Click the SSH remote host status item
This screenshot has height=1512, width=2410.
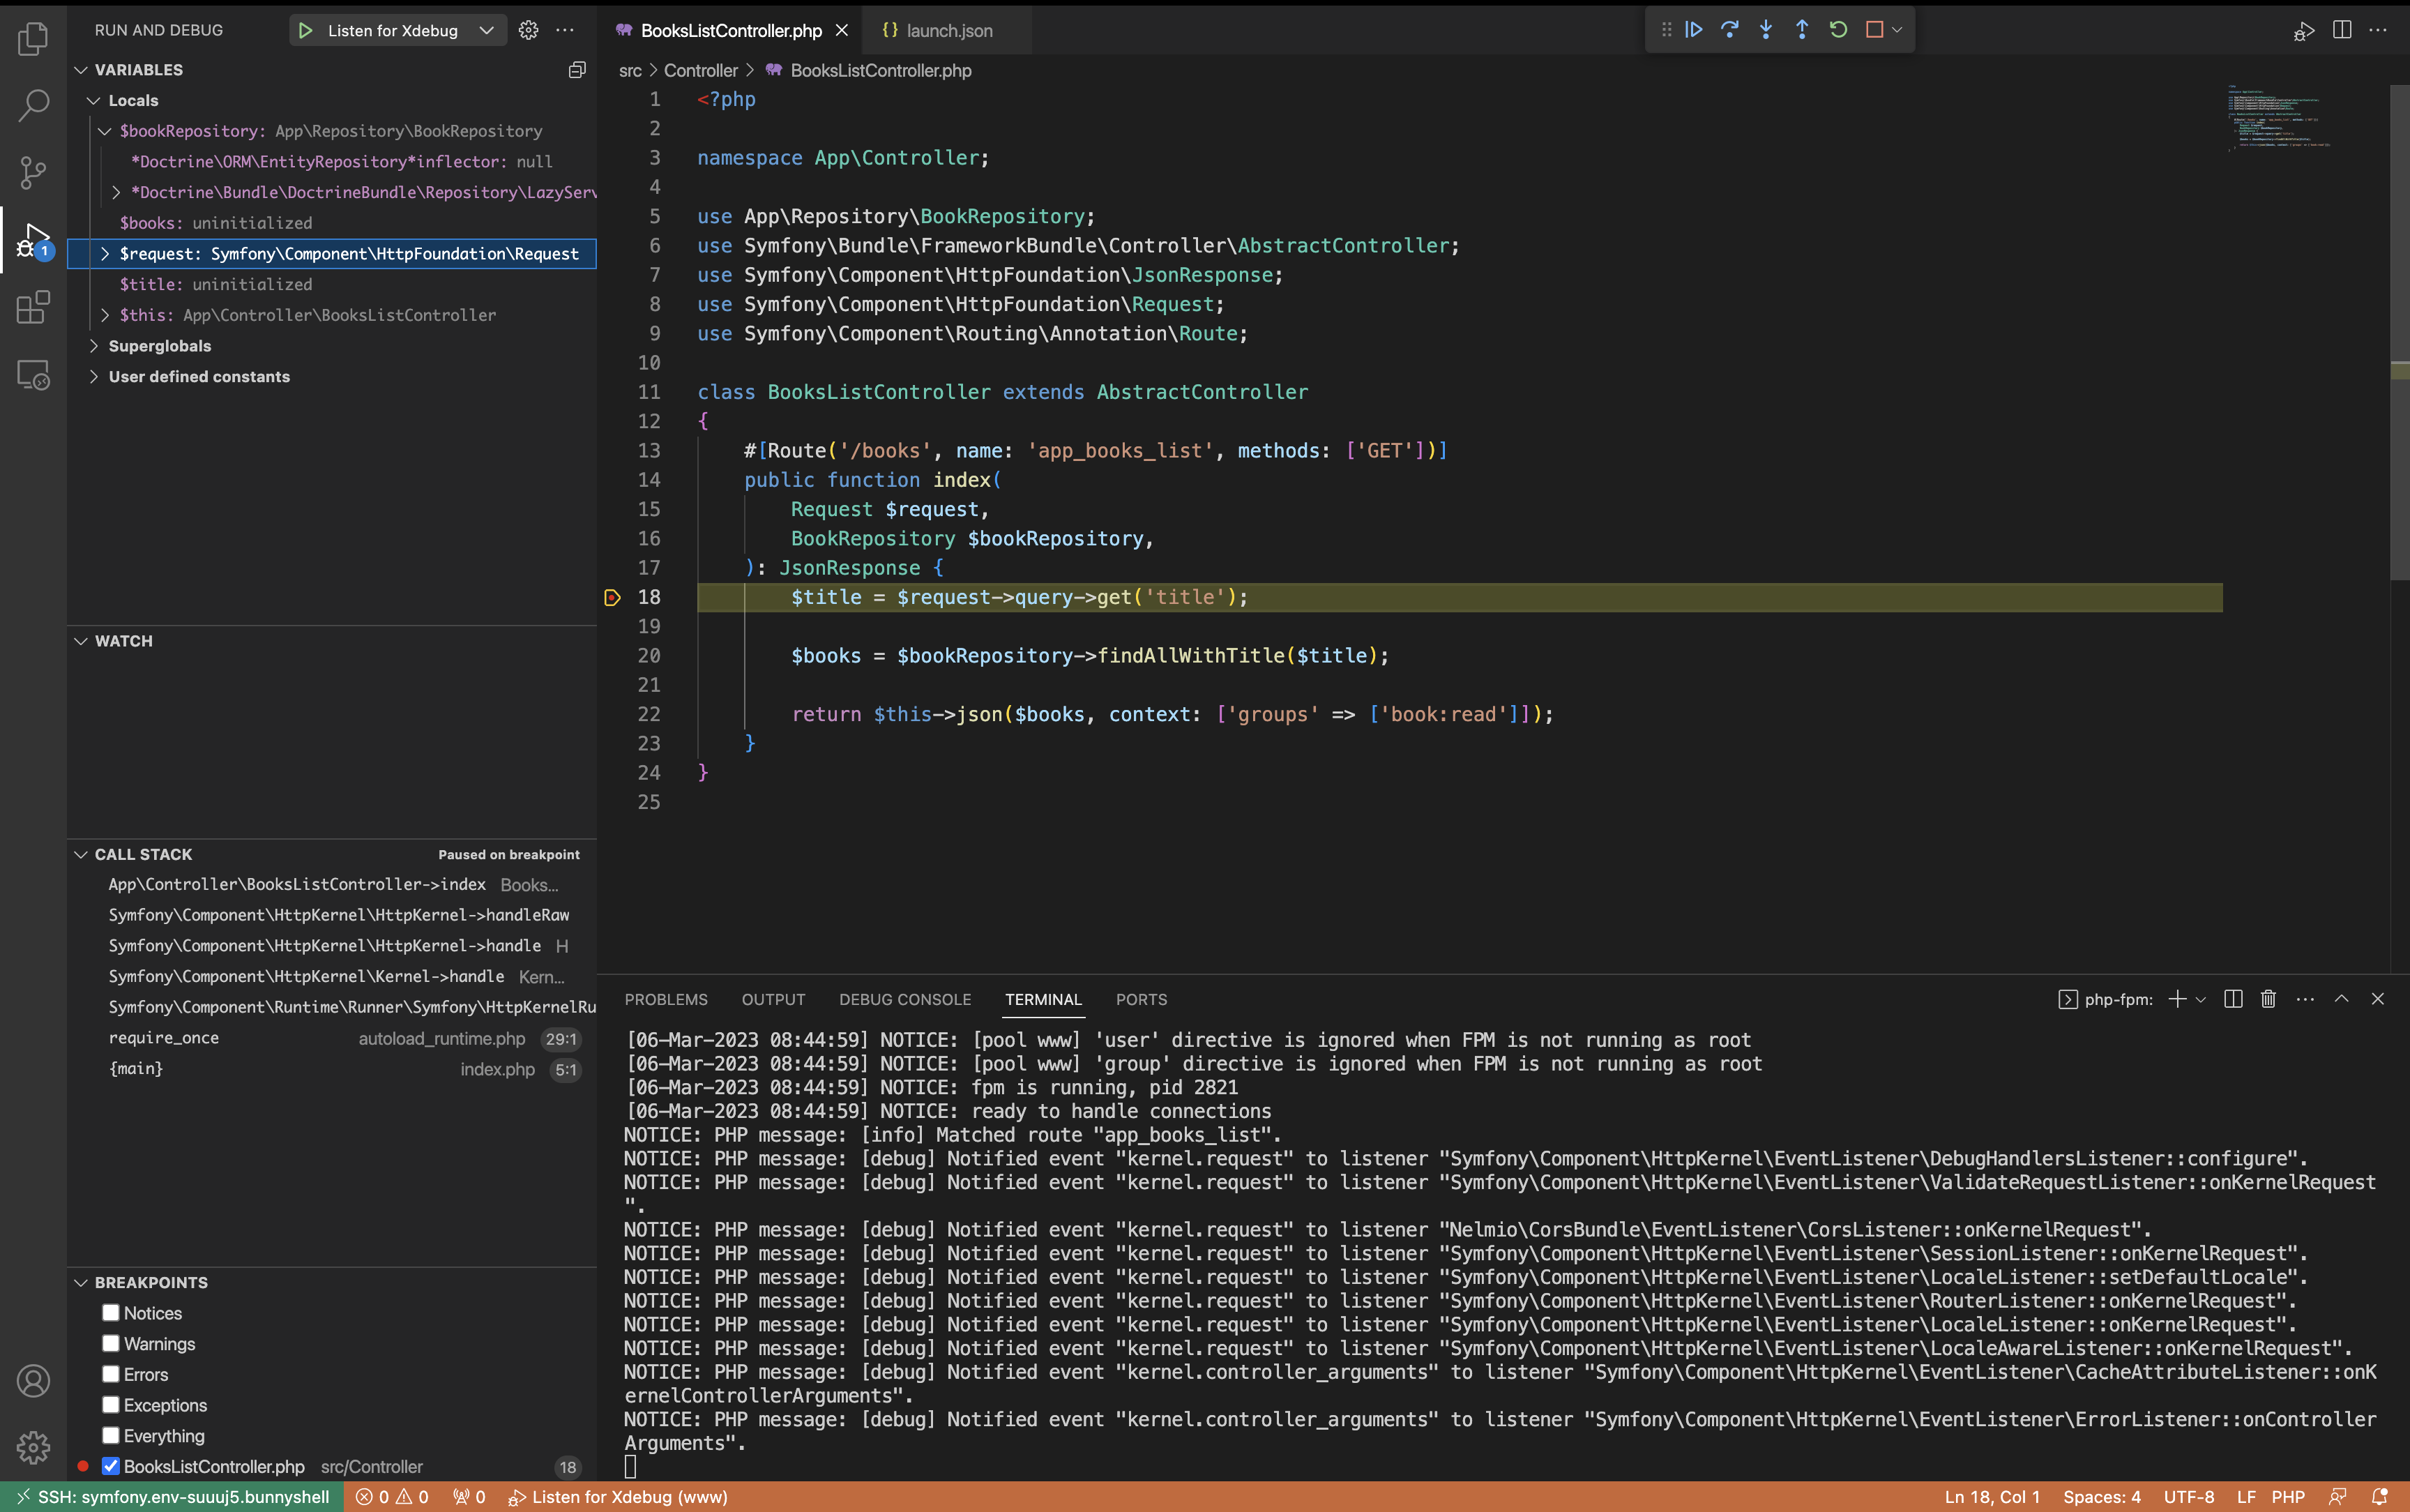[172, 1496]
